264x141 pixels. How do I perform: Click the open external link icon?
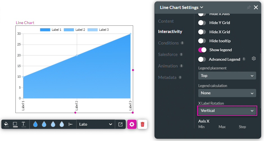click(120, 124)
